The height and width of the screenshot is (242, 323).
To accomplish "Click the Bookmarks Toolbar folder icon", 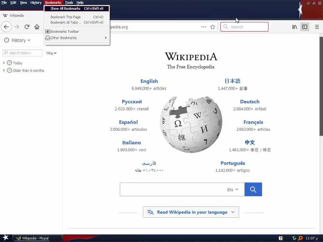I will point(48,32).
